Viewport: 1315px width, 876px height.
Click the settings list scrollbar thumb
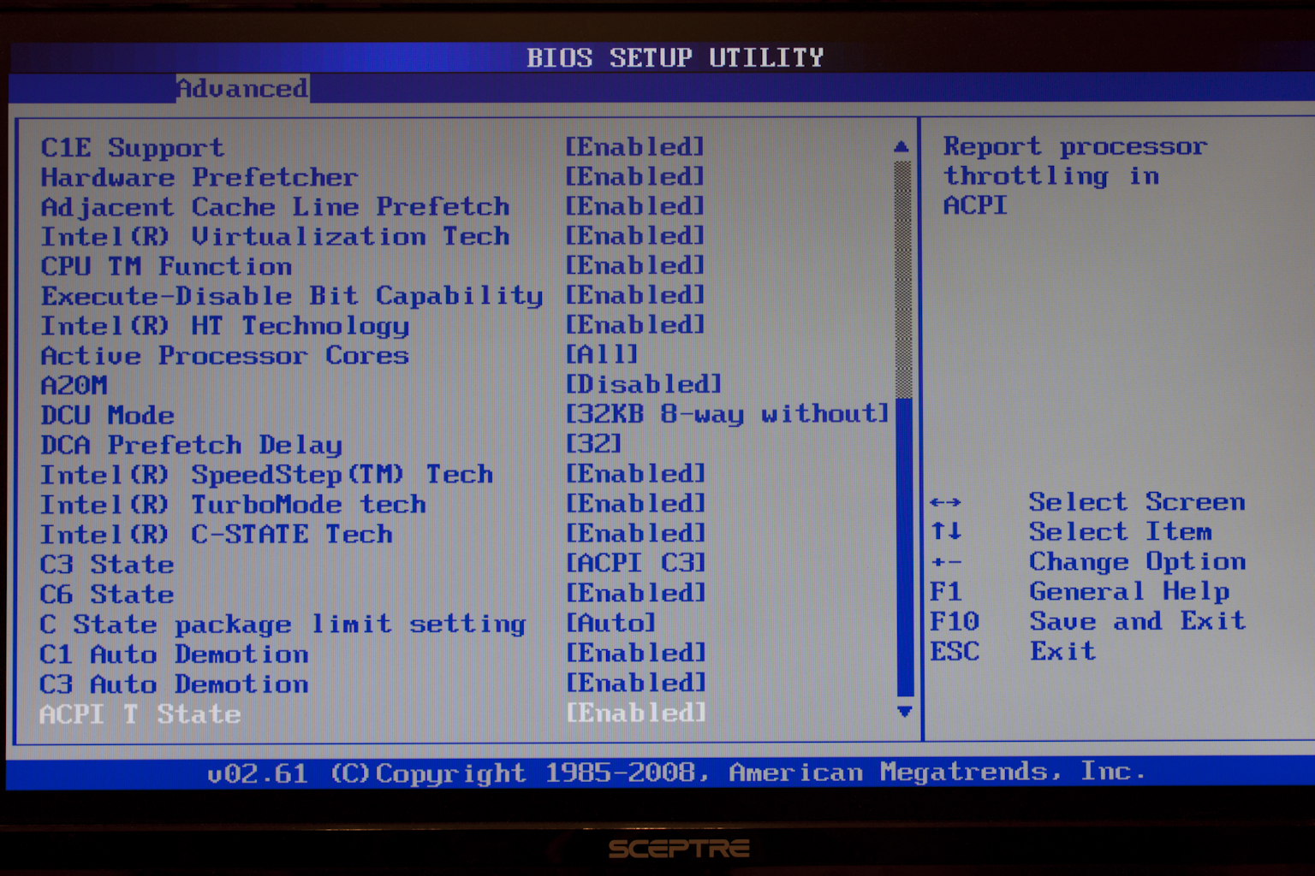[905, 547]
